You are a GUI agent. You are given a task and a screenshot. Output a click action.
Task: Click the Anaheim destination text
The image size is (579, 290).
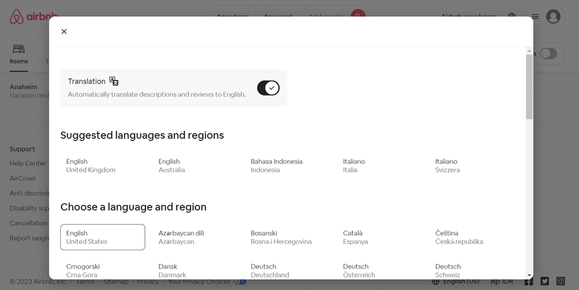coord(23,87)
